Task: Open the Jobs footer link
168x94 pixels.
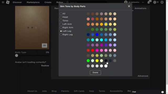Action: pyautogui.click(x=44, y=91)
